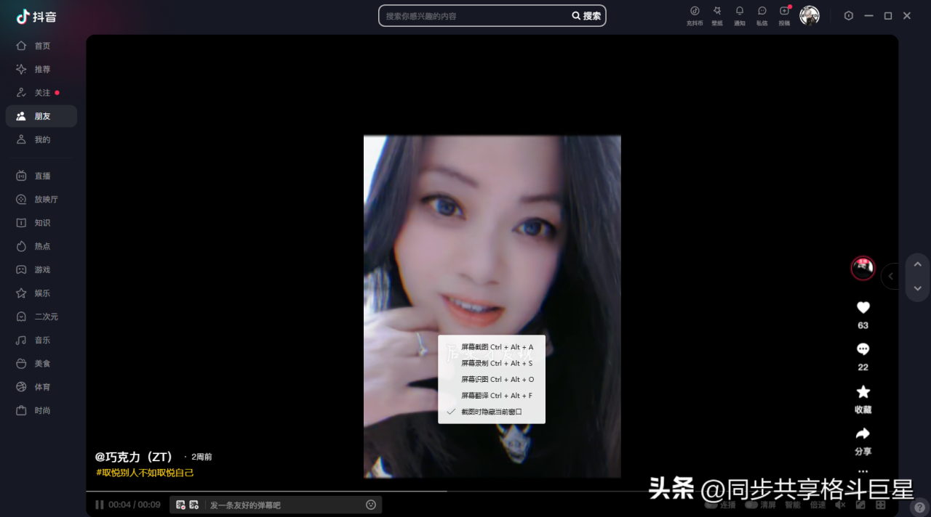
Task: Click the down chevron to next video
Action: tap(917, 288)
